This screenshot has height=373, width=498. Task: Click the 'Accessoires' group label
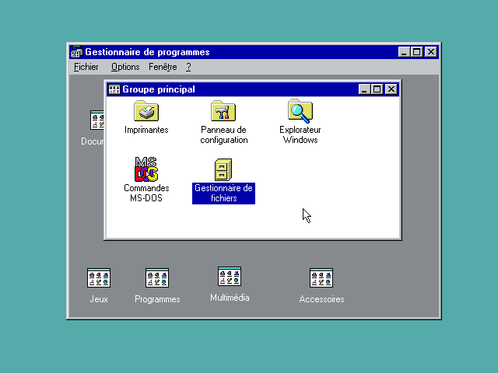point(321,299)
